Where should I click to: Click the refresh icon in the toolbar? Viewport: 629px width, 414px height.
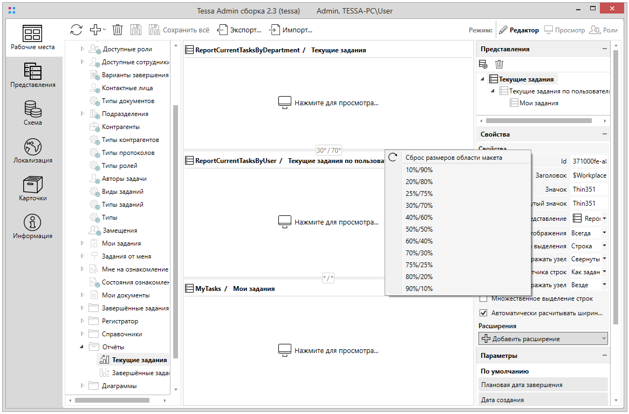(76, 30)
